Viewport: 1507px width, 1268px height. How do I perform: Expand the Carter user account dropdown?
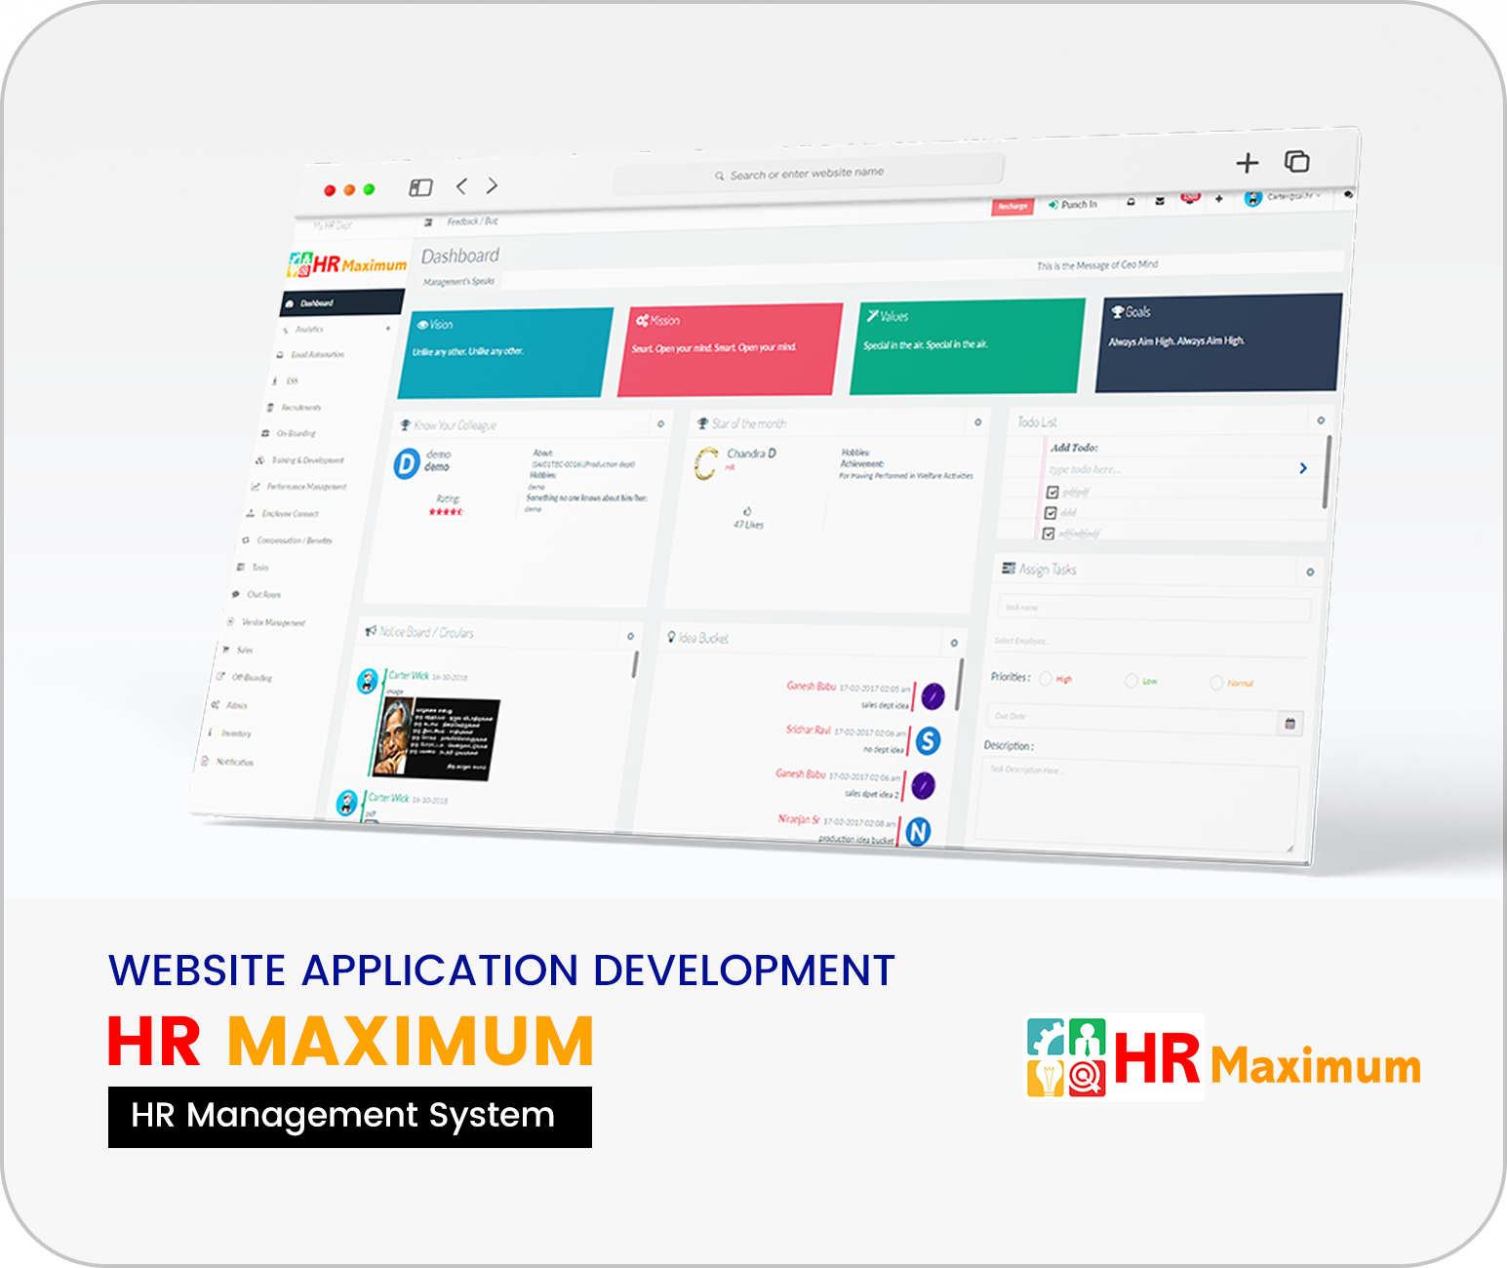pos(1286,197)
